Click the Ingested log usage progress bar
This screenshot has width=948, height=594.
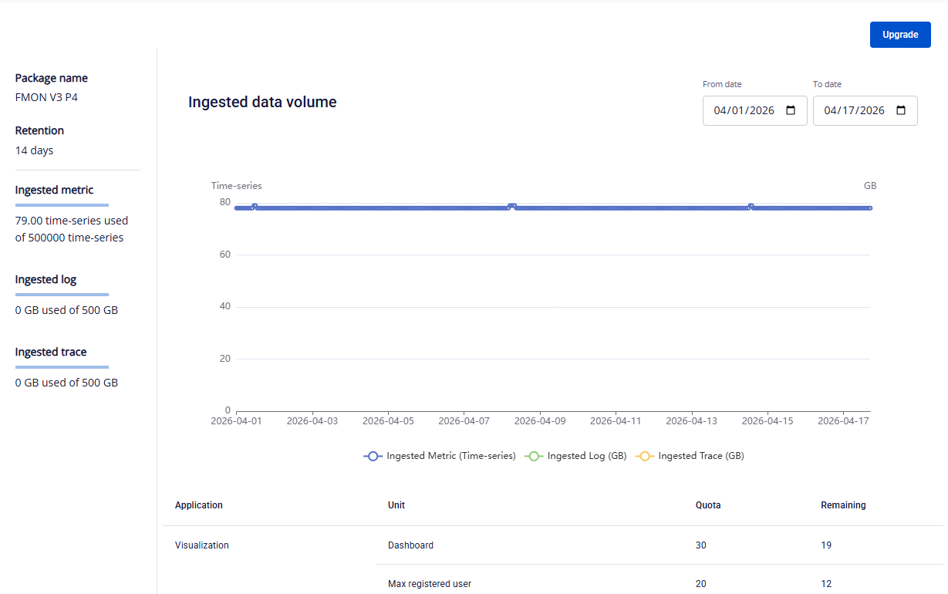tap(62, 295)
